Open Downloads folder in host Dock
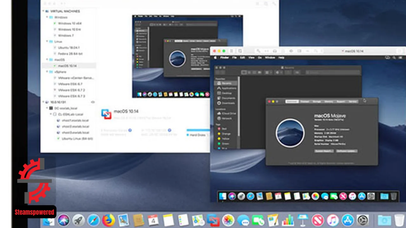 (384, 220)
